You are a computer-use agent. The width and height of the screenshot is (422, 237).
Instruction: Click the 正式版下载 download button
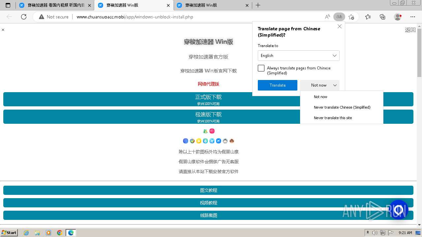tap(208, 99)
